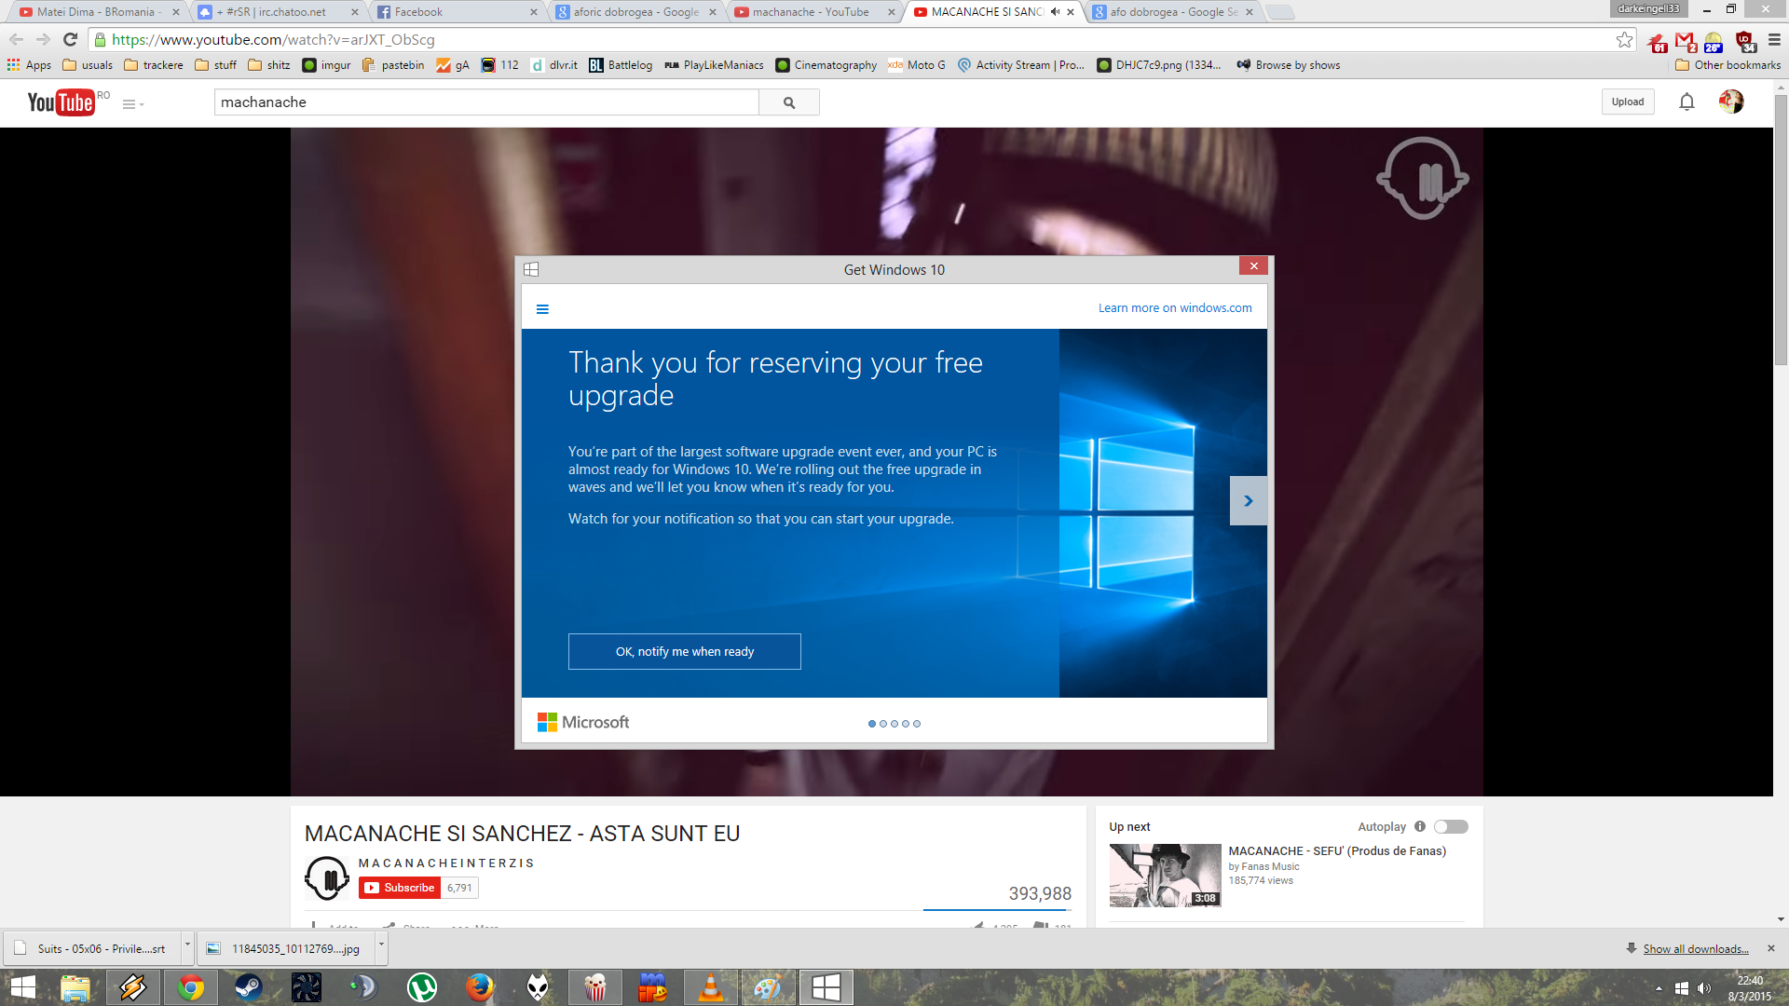
Task: Open the Battlelog bookmark
Action: 621,65
